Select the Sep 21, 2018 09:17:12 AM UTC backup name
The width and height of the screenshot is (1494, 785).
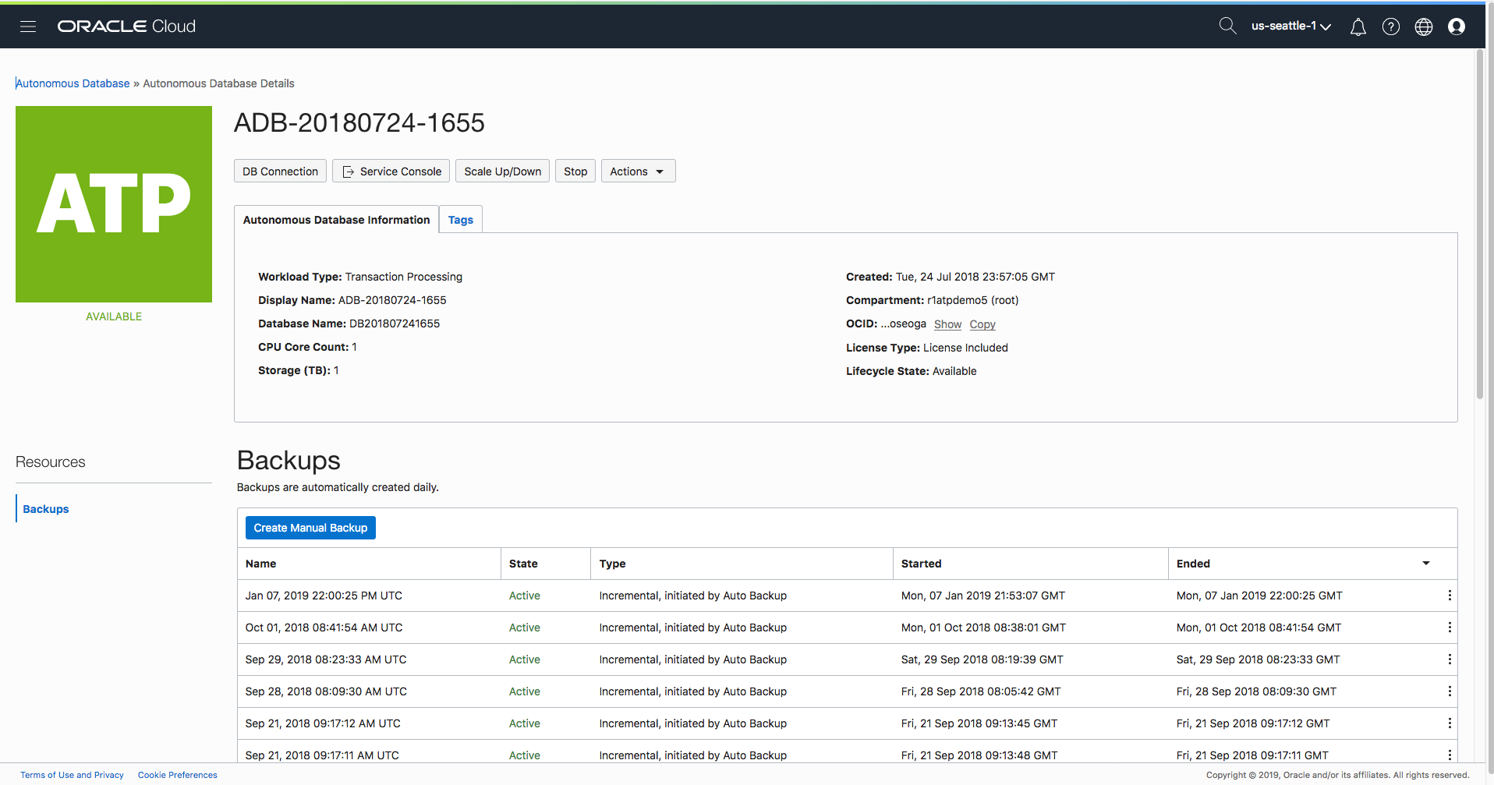coord(323,723)
